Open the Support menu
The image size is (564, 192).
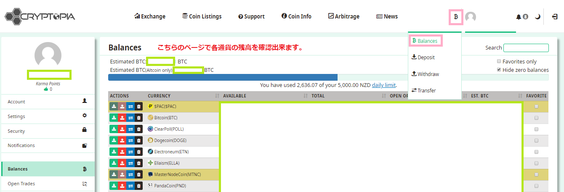tap(251, 16)
